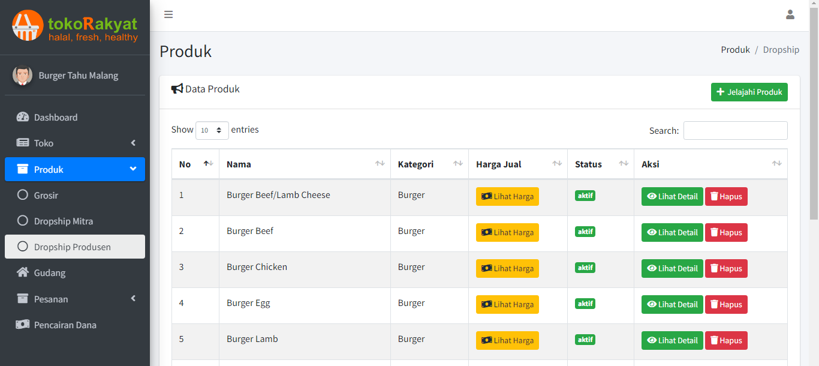Select the Dropship Mitra submenu item

[x=64, y=221]
